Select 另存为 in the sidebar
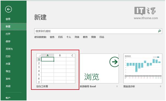Screen dimensions: 166x101 click(9, 49)
